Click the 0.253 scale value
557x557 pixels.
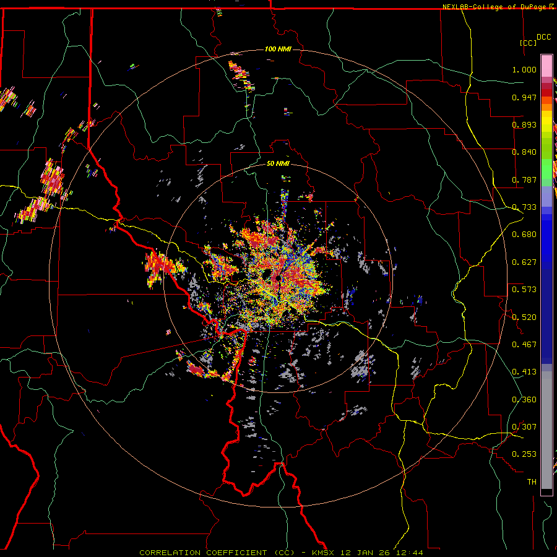tap(524, 454)
